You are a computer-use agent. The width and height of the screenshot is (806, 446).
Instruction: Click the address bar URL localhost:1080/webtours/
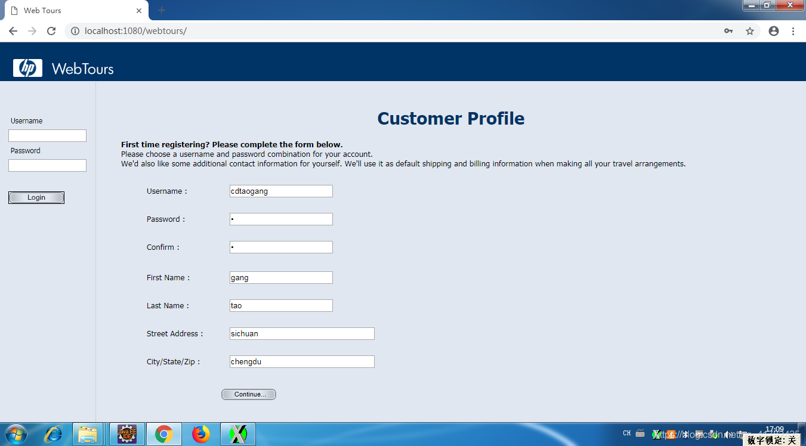coord(136,31)
